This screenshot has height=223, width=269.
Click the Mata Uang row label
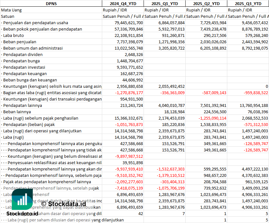pos(11,10)
